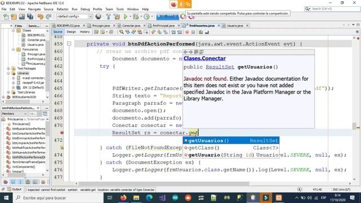Open Microsoft Edge from the Windows taskbar
Viewport: 361px width, 203px height.
(x=149, y=198)
